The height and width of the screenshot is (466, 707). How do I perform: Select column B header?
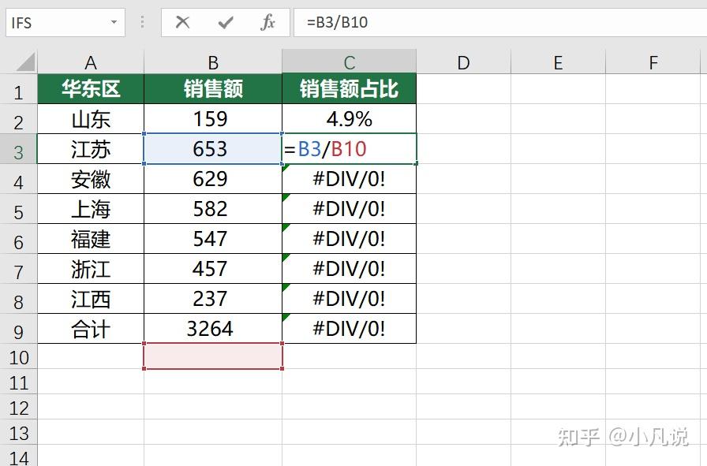pyautogui.click(x=213, y=62)
